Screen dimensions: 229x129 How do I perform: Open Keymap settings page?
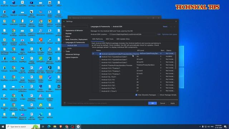68,33
